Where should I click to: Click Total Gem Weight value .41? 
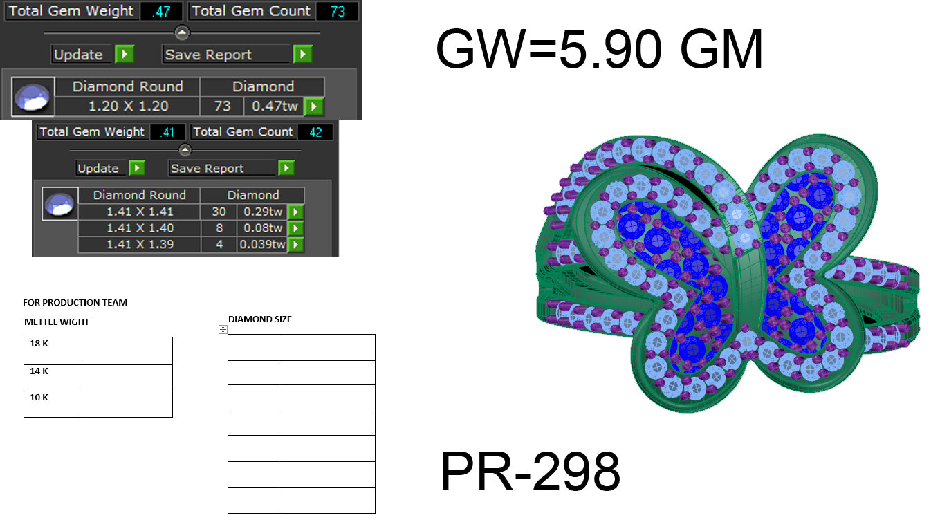[167, 132]
